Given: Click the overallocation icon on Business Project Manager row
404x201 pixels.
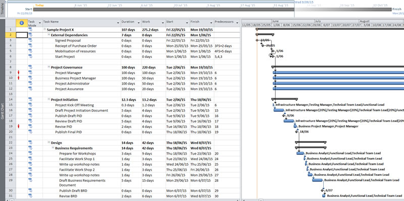Looking at the screenshot, I should pos(19,78).
